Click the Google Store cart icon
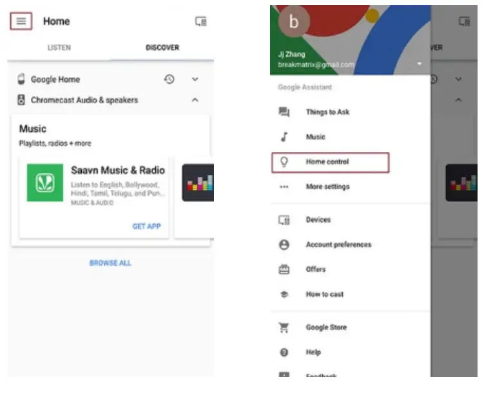 (x=284, y=327)
